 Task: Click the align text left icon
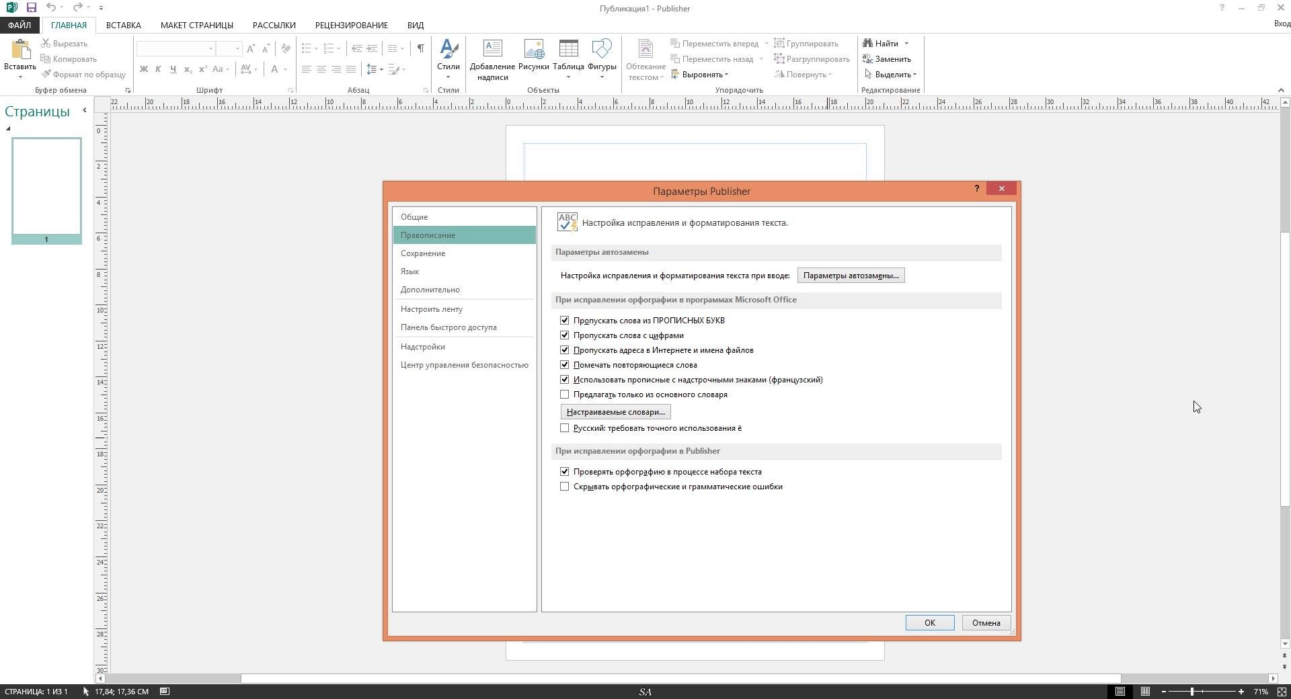(x=307, y=69)
